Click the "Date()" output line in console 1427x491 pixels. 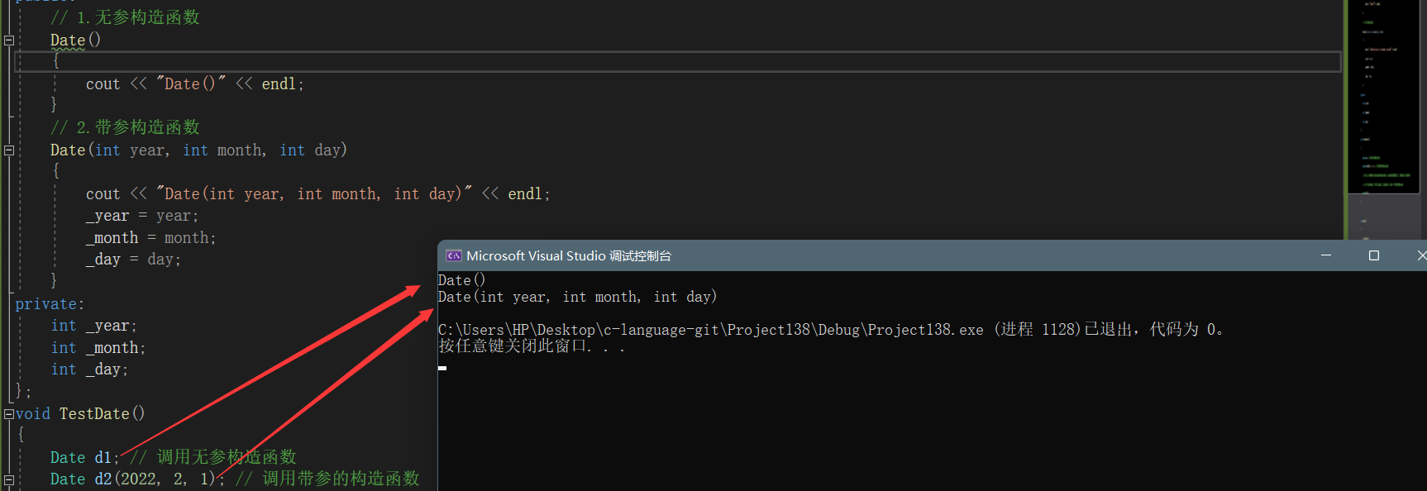point(461,280)
